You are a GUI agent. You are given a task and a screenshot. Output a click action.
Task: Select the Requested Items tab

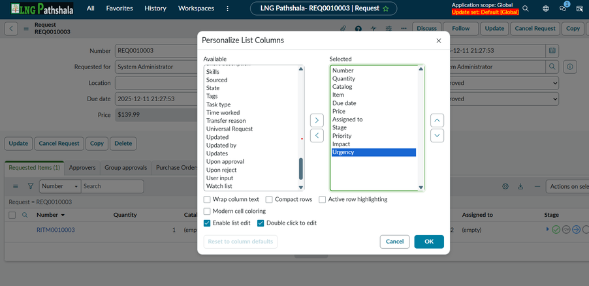(35, 168)
